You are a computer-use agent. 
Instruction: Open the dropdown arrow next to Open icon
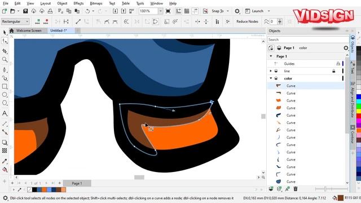[18, 11]
